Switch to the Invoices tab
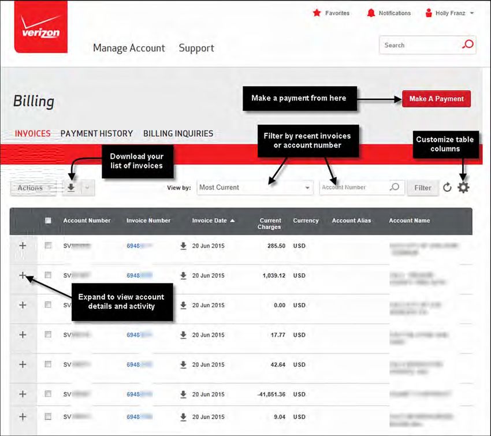491x436 pixels. click(32, 133)
